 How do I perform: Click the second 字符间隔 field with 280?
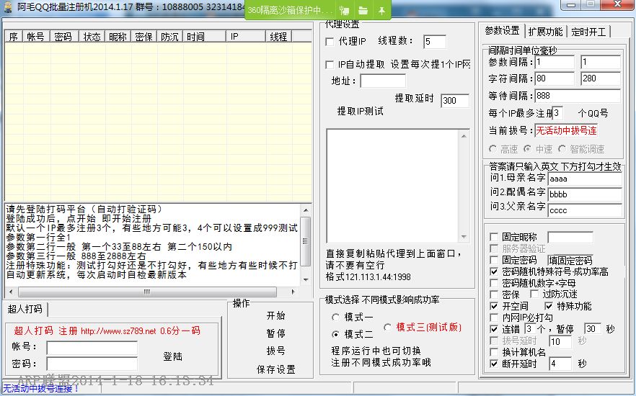600,78
